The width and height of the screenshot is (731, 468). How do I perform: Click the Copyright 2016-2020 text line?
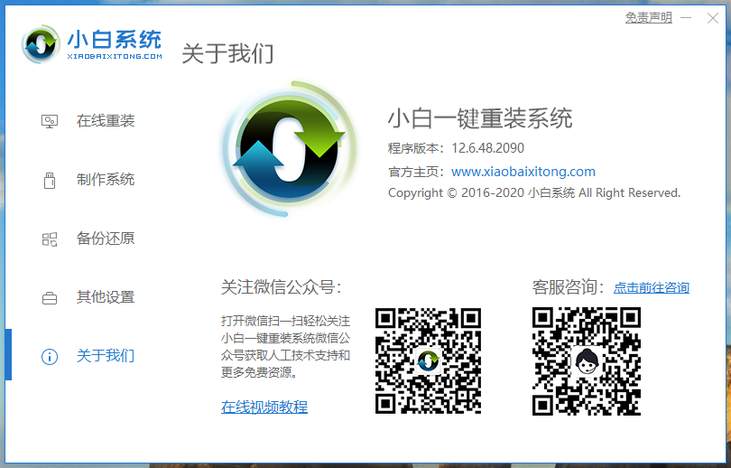click(x=534, y=193)
